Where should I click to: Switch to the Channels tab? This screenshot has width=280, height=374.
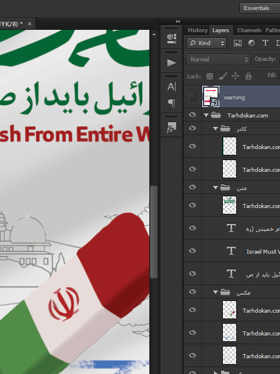249,30
